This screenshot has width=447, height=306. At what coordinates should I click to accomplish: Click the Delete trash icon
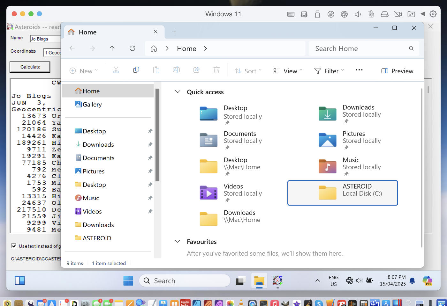[x=216, y=70]
